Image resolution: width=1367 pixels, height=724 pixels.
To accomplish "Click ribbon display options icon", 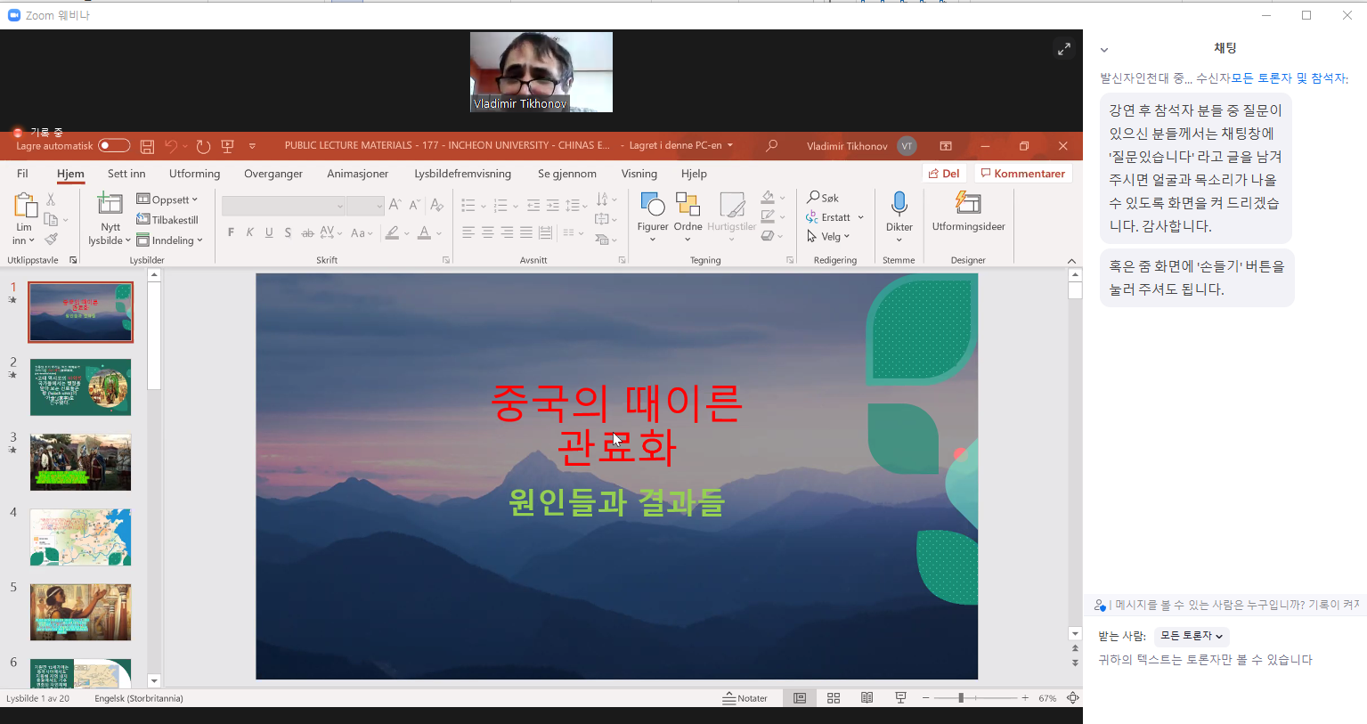I will [x=946, y=146].
